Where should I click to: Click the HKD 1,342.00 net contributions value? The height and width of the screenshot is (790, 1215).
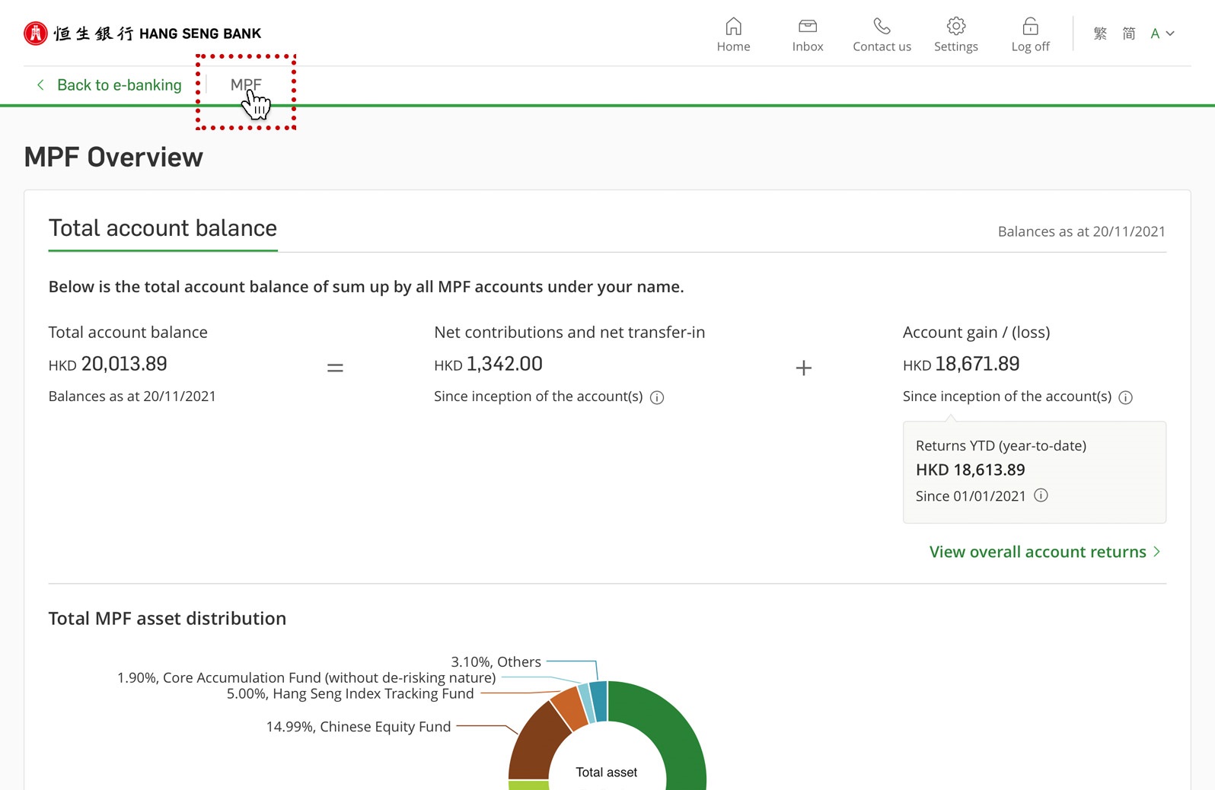488,365
